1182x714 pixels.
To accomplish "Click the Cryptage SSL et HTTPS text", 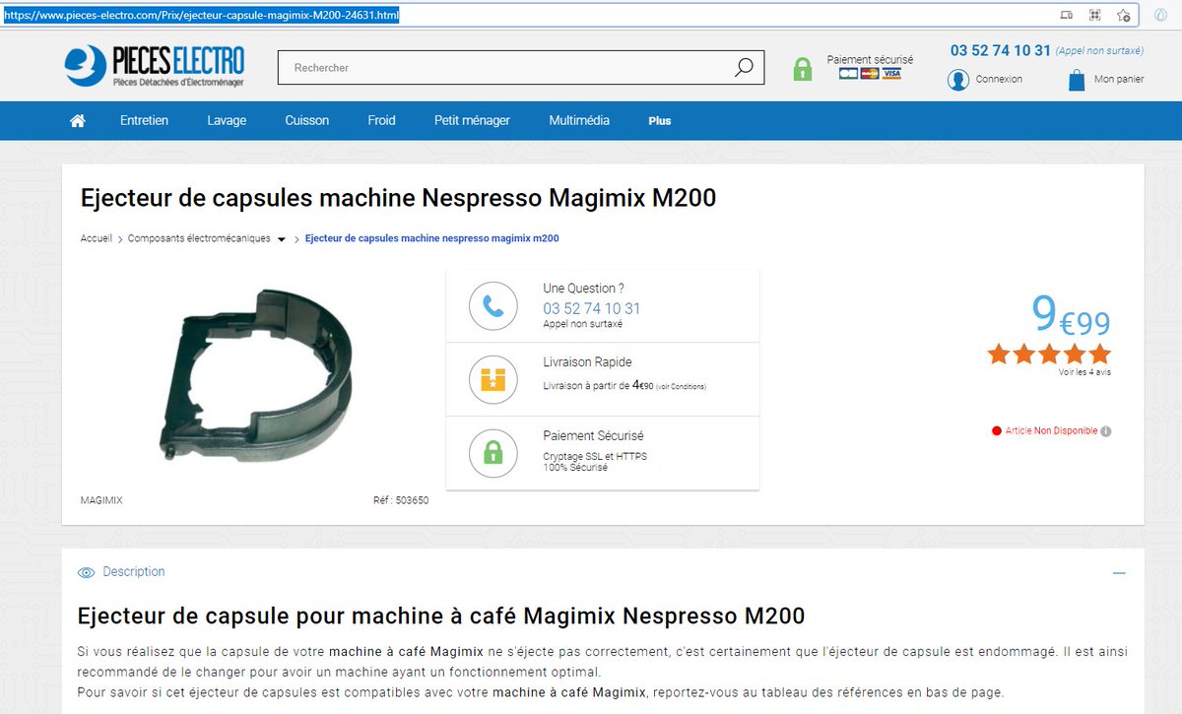I will click(x=595, y=456).
